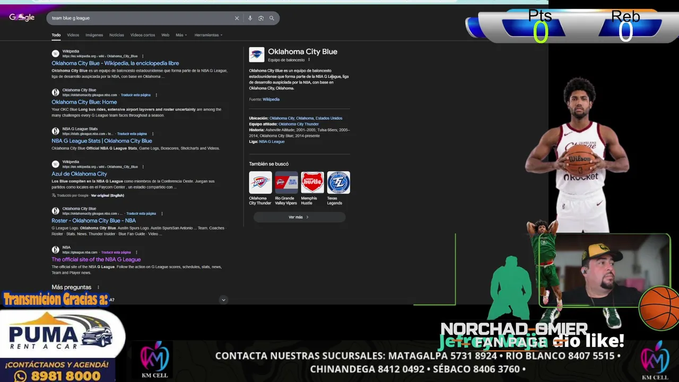679x382 pixels.
Task: Start voice search with the microphone icon
Action: [250, 18]
